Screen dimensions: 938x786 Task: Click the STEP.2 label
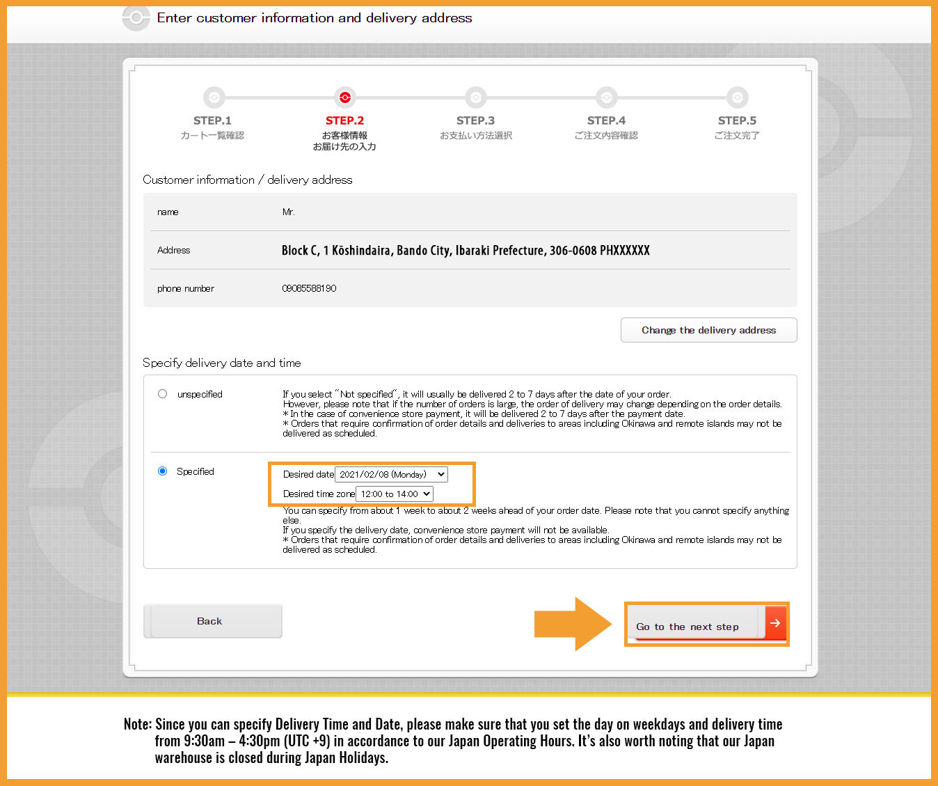[344, 120]
